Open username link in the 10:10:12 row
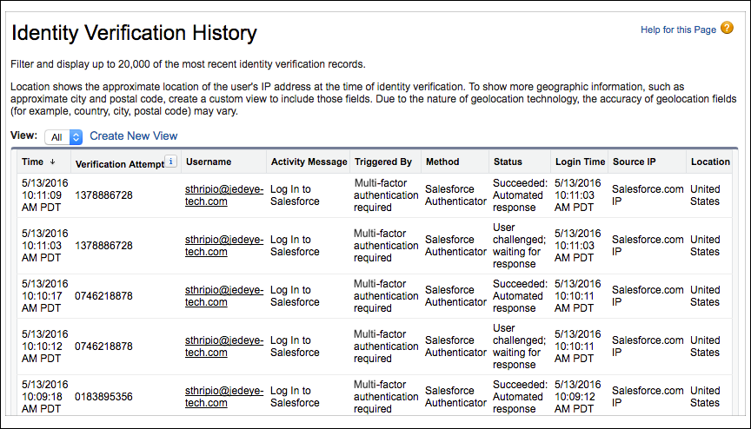The height and width of the screenshot is (429, 751). (x=224, y=346)
